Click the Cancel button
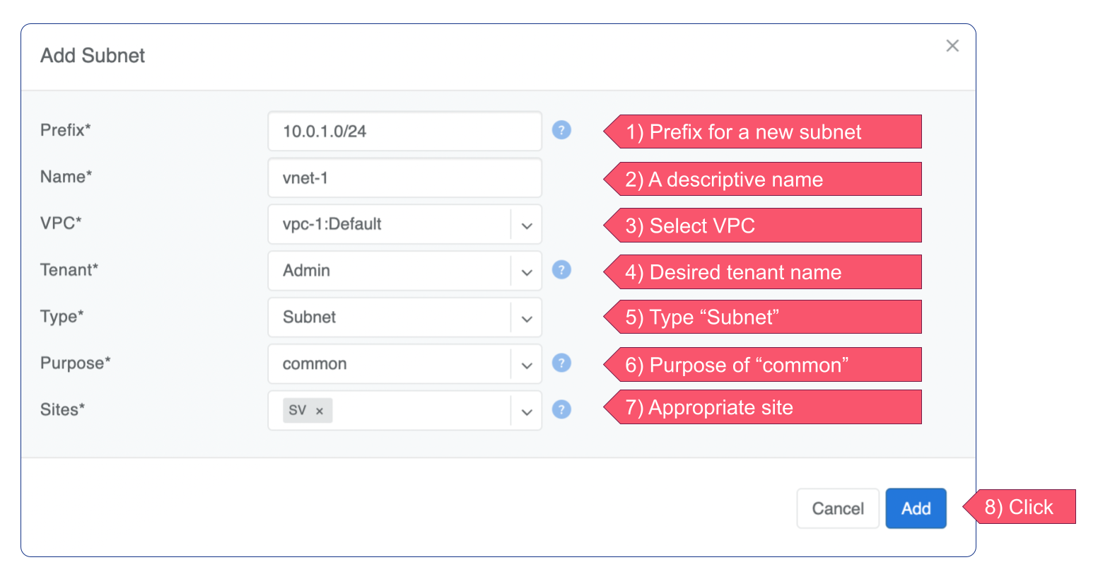Image resolution: width=1098 pixels, height=584 pixels. click(x=838, y=508)
